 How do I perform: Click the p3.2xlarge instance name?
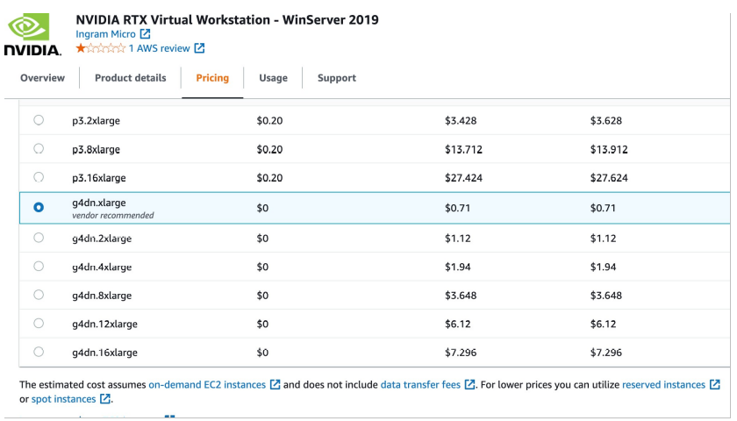point(96,121)
